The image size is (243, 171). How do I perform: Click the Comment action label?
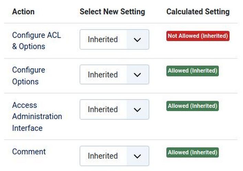[x=29, y=151]
